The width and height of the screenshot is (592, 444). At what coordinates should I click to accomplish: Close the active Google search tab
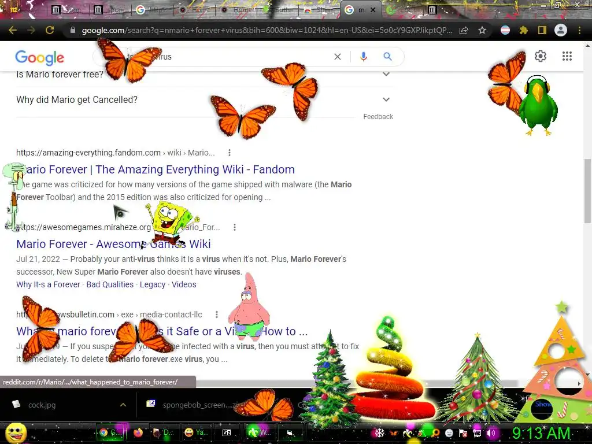point(373,10)
